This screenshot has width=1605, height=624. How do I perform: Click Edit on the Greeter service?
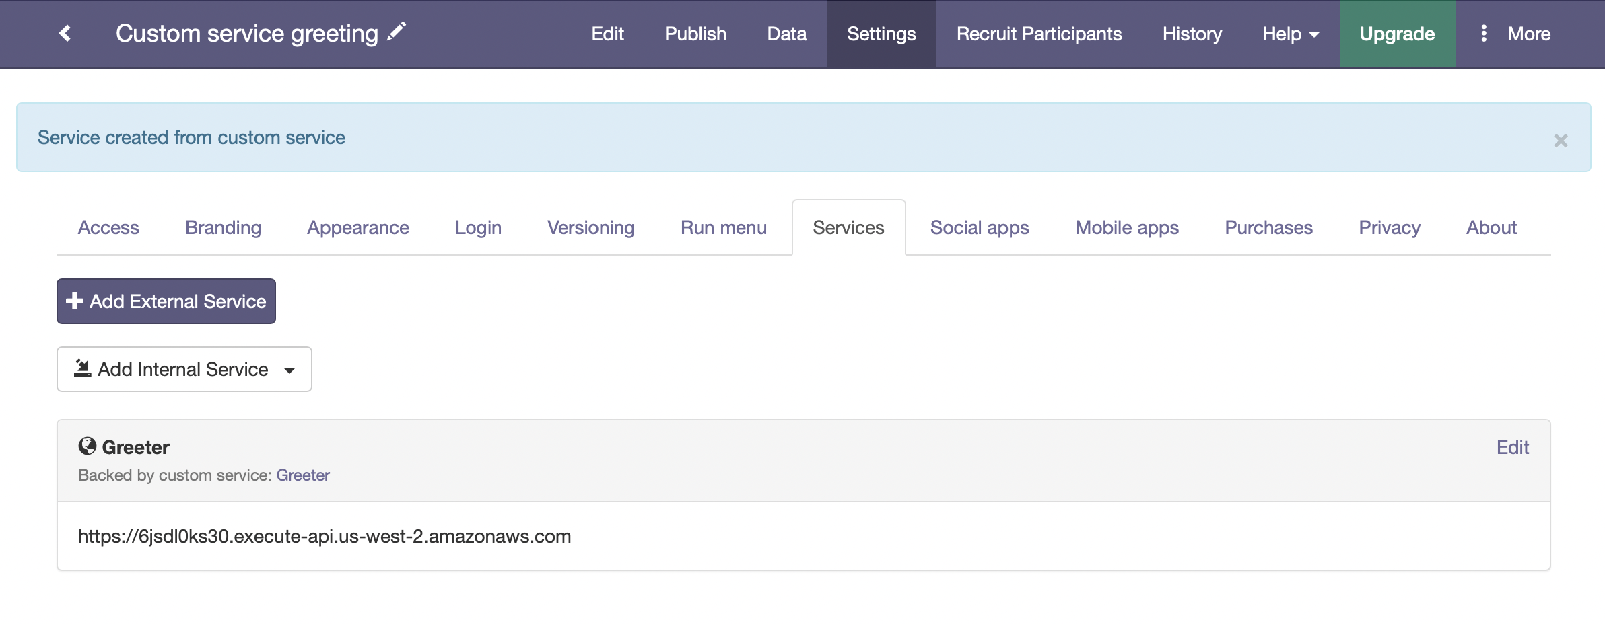click(1512, 446)
